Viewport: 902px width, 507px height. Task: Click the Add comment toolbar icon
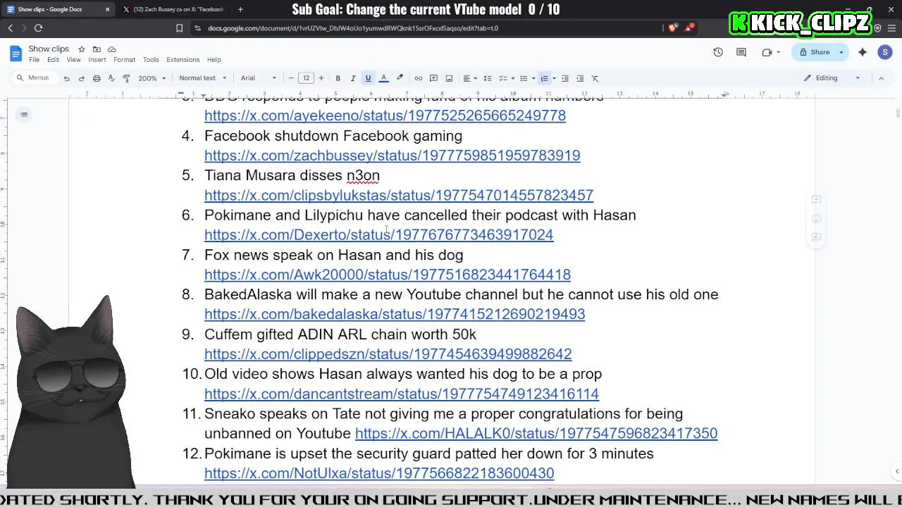click(x=433, y=78)
